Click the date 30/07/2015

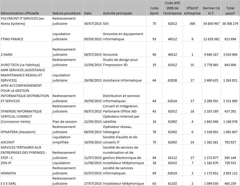pos(93,23)
